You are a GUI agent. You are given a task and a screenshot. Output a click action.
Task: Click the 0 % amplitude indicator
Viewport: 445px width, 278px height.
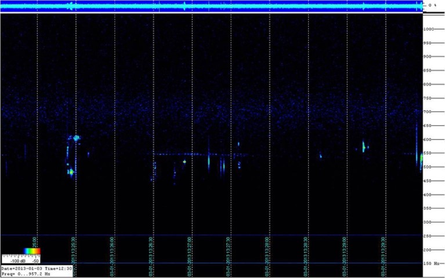[x=433, y=5]
